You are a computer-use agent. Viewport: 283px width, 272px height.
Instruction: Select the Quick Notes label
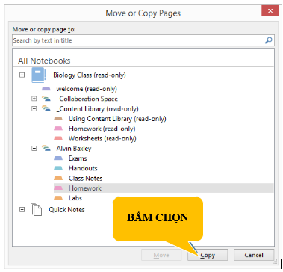pyautogui.click(x=66, y=210)
